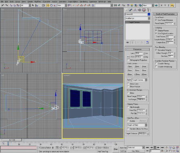The height and width of the screenshot is (153, 180).
Task: Enable Show Horizon checkbox
Action: click(x=128, y=86)
